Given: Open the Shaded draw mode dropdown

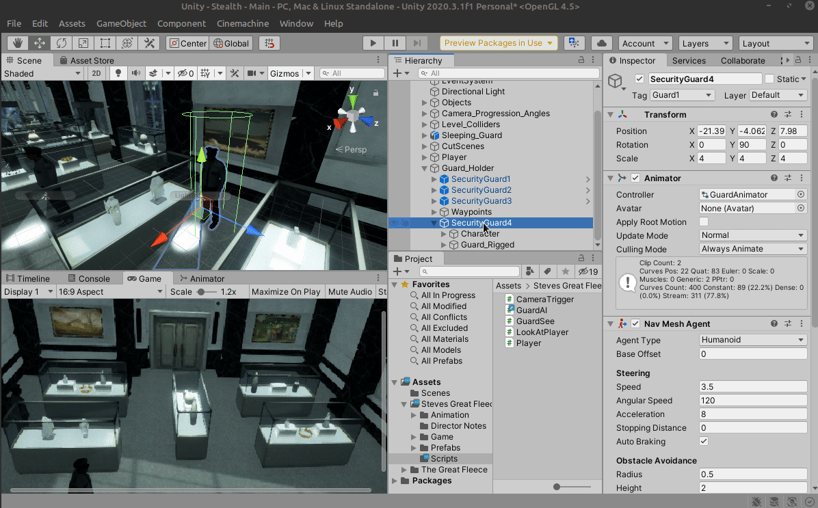Looking at the screenshot, I should click(42, 74).
